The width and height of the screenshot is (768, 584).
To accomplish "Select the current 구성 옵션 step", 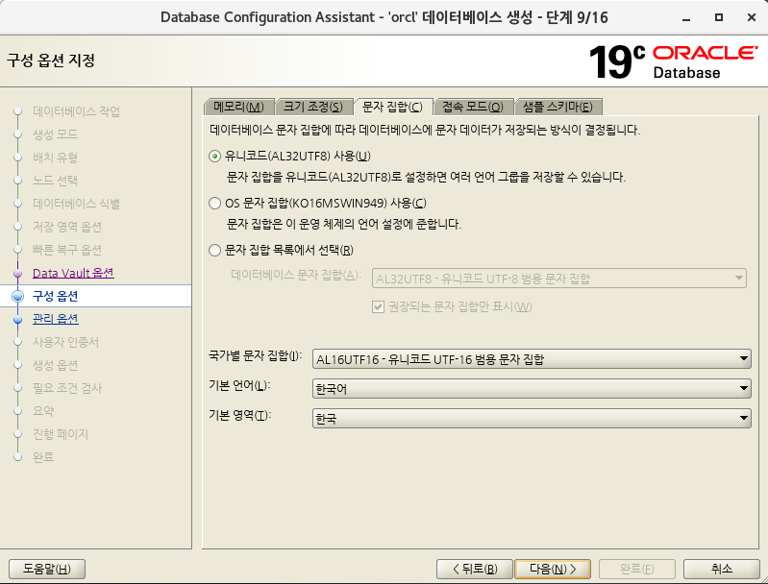I will 56,296.
